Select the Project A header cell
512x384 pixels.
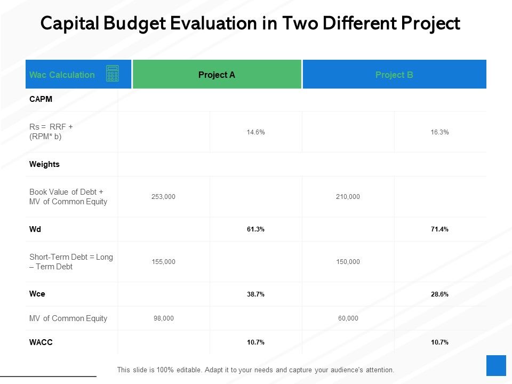click(x=217, y=74)
